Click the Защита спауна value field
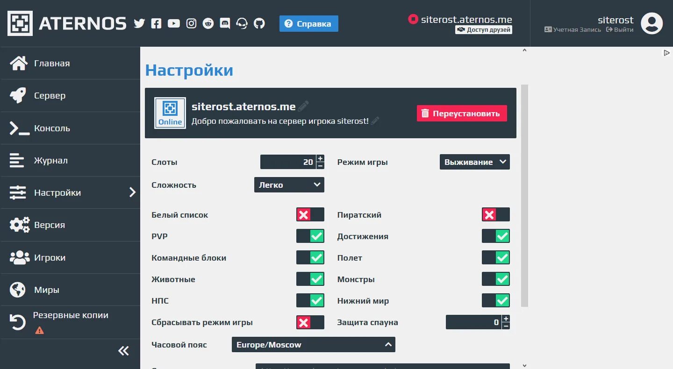Viewport: 673px width, 369px height. tap(474, 322)
